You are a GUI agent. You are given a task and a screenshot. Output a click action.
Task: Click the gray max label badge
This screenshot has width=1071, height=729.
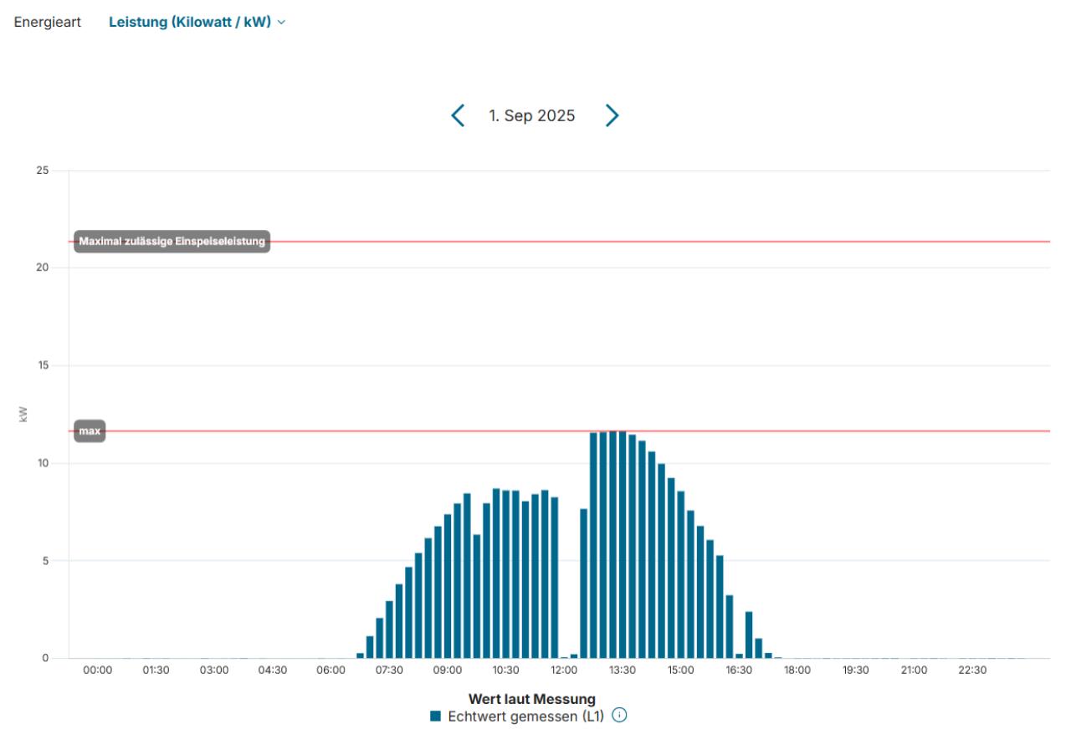(x=90, y=431)
